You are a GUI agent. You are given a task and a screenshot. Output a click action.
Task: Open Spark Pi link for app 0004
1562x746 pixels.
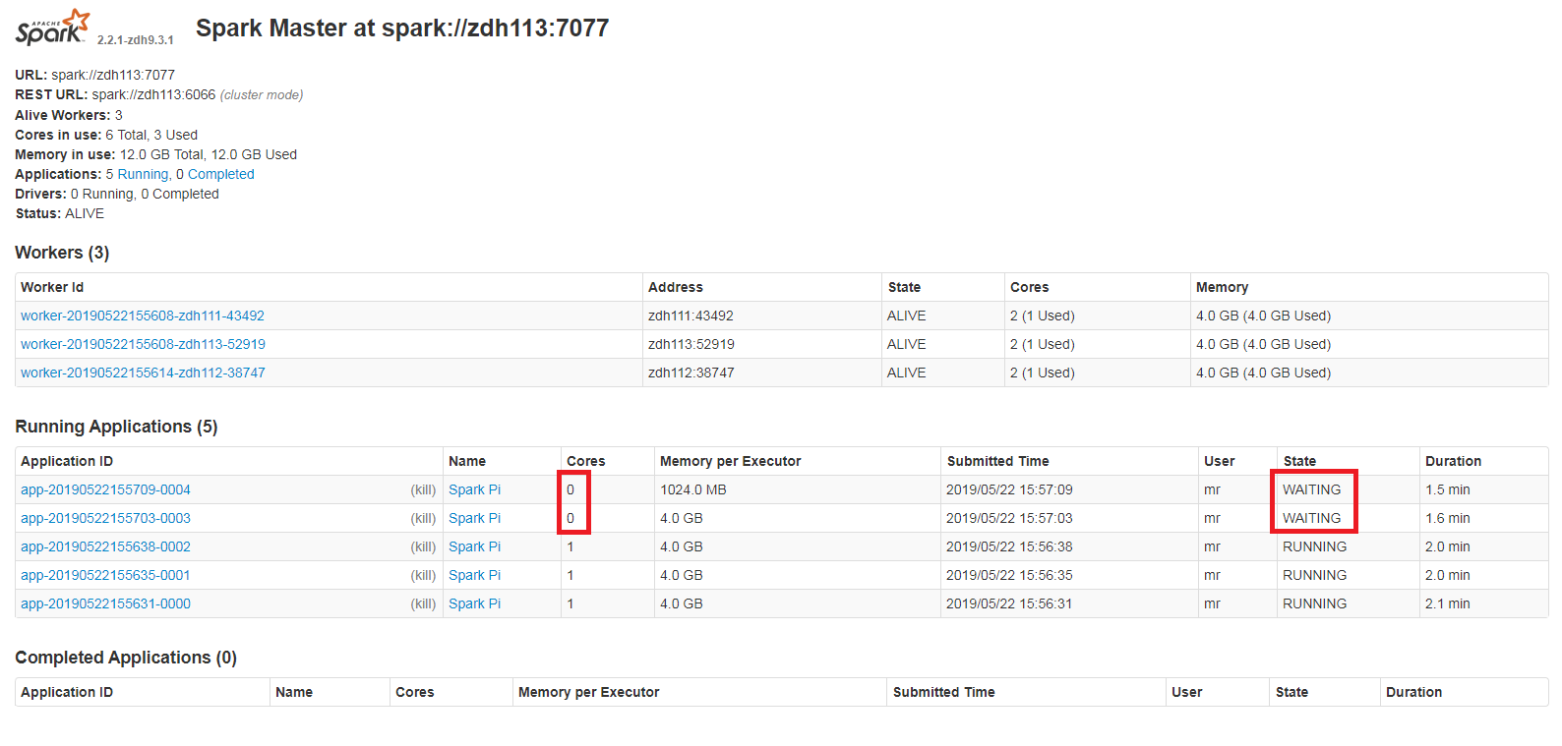(x=474, y=489)
